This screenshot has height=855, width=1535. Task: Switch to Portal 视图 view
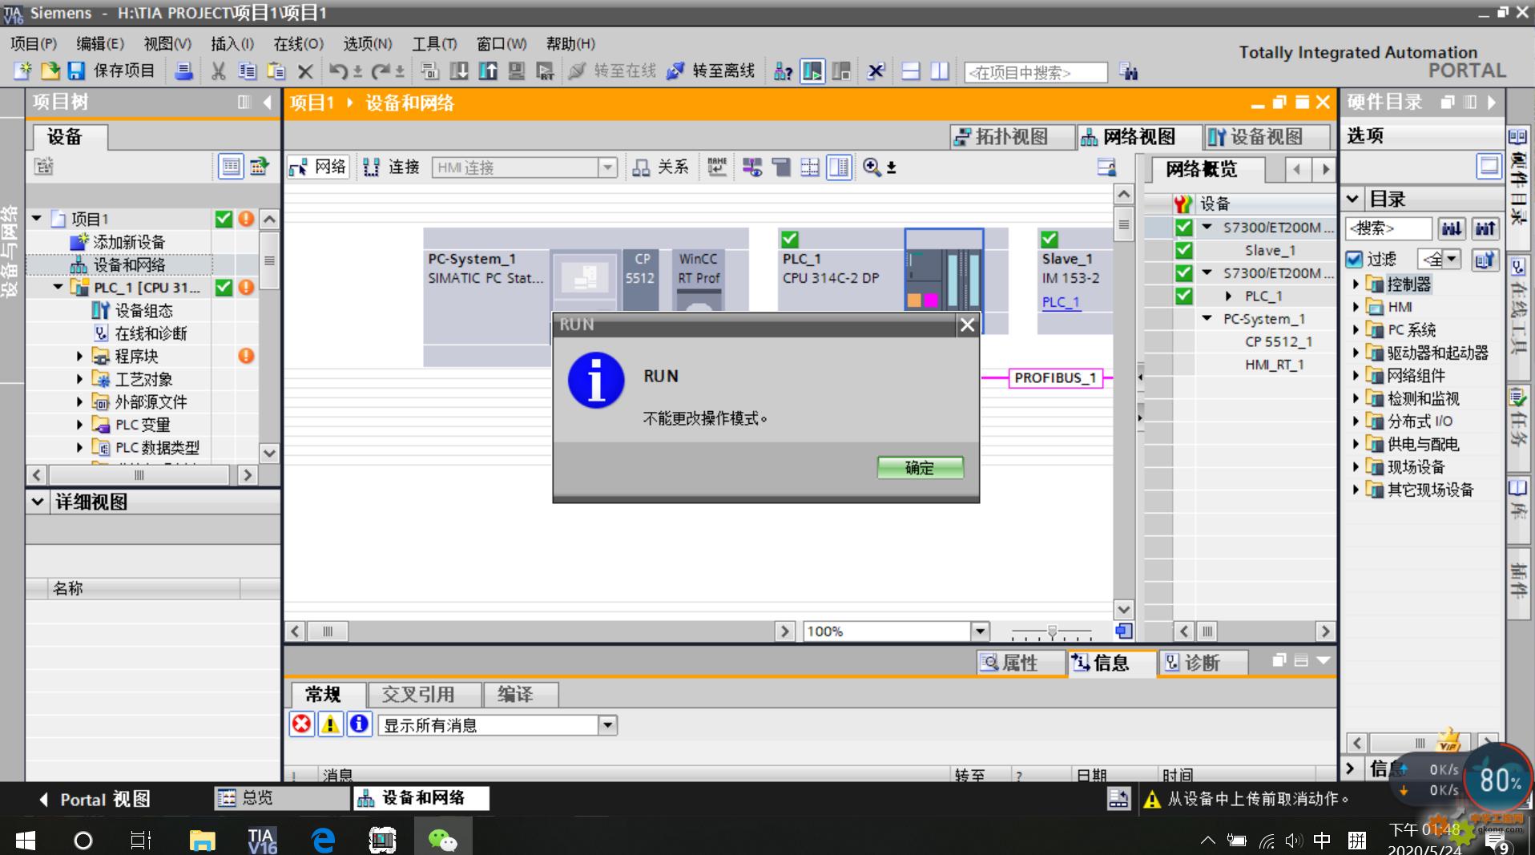[x=95, y=799]
